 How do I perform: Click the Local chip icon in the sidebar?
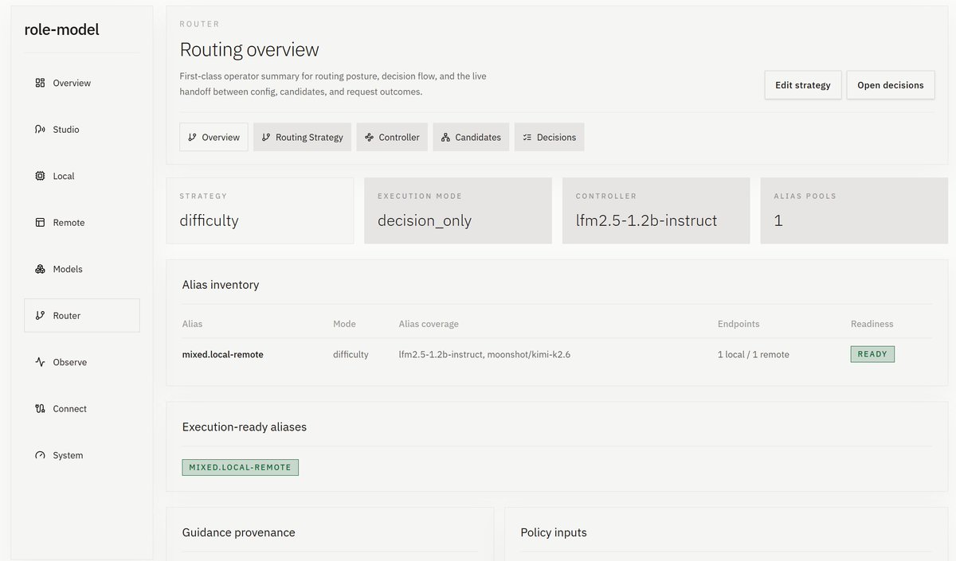click(40, 176)
